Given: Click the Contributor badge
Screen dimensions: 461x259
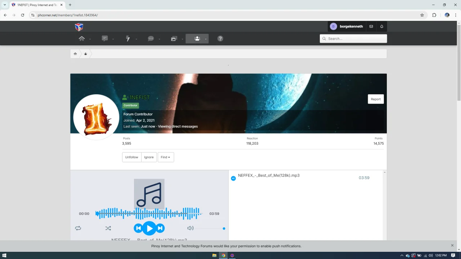Looking at the screenshot, I should pos(130,105).
